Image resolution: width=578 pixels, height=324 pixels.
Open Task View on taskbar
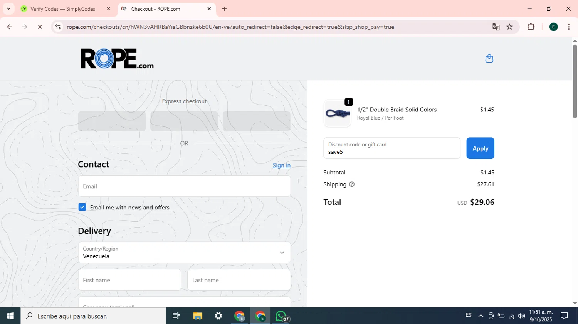point(176,316)
